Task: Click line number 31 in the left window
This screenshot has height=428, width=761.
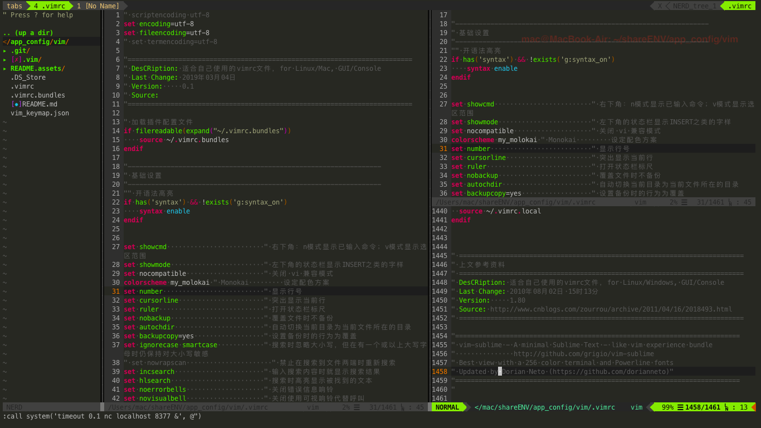Action: [116, 291]
